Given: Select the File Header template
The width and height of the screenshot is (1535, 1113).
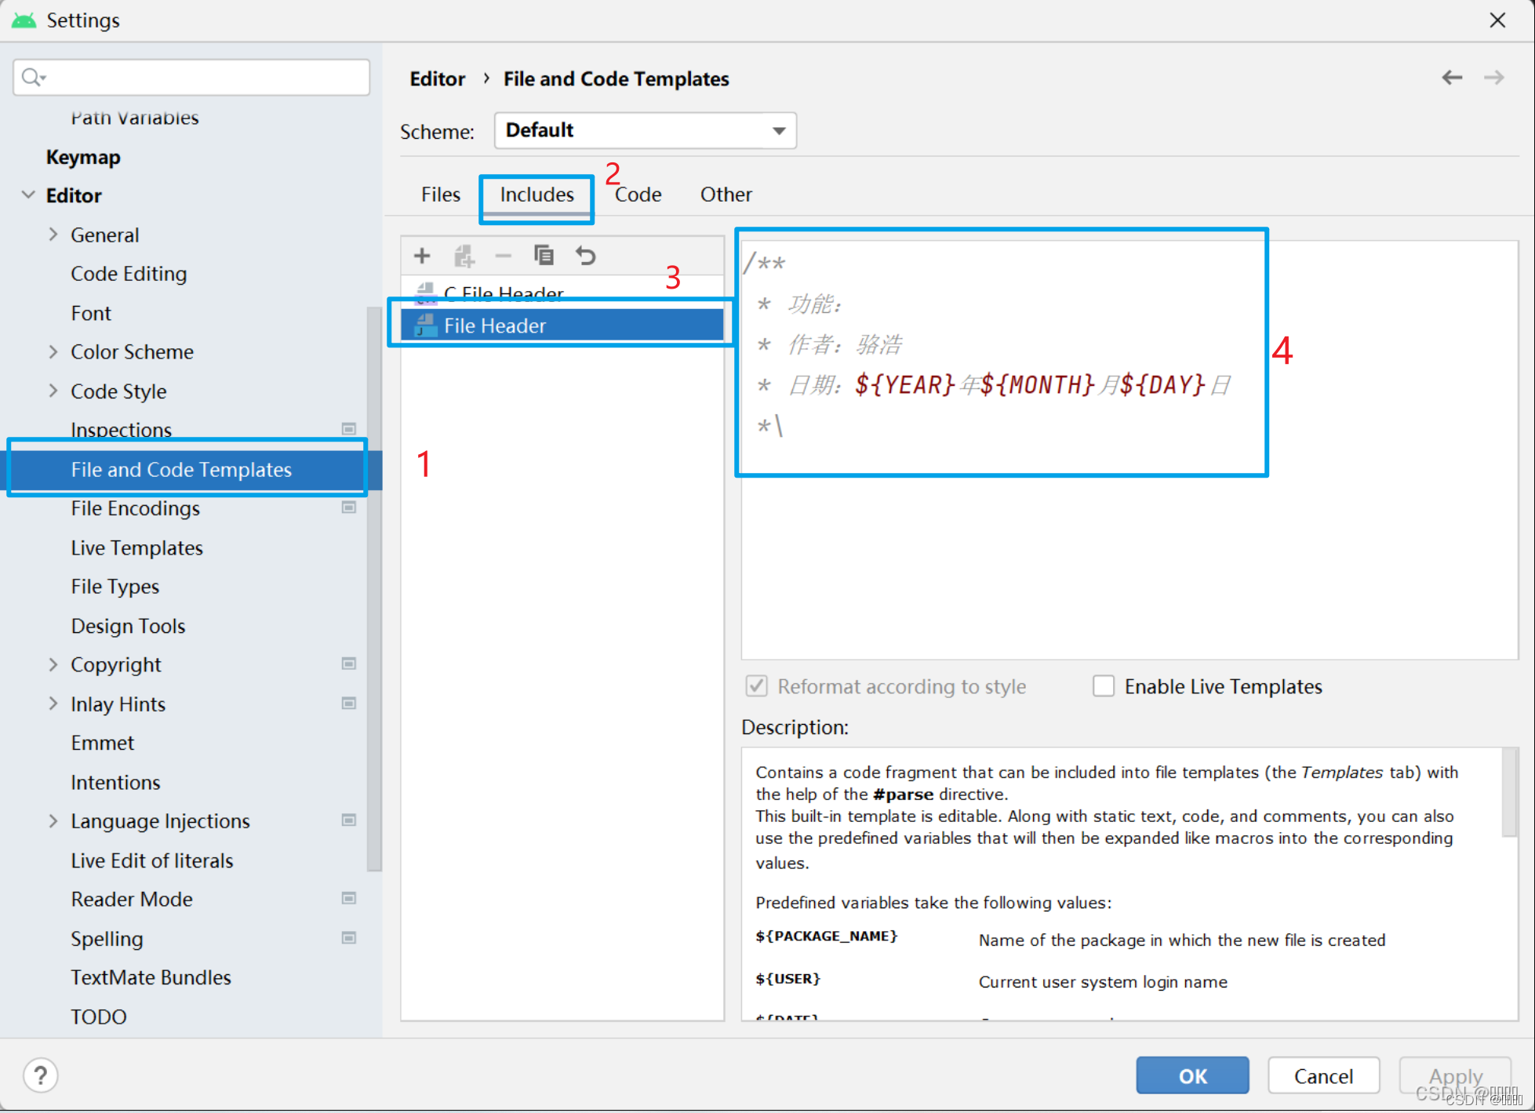Looking at the screenshot, I should (x=562, y=325).
